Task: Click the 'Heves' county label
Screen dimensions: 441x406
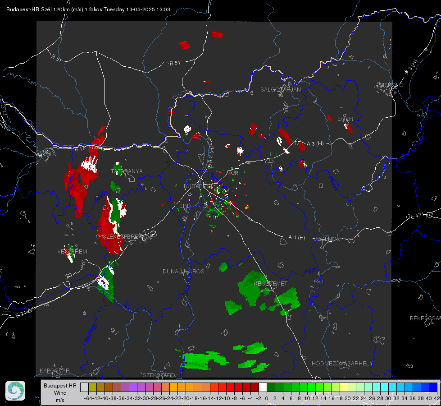Action: (x=333, y=183)
